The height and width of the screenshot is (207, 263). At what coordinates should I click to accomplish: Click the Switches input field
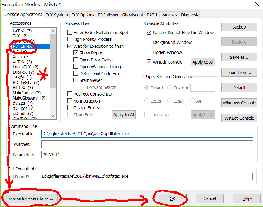147,144
